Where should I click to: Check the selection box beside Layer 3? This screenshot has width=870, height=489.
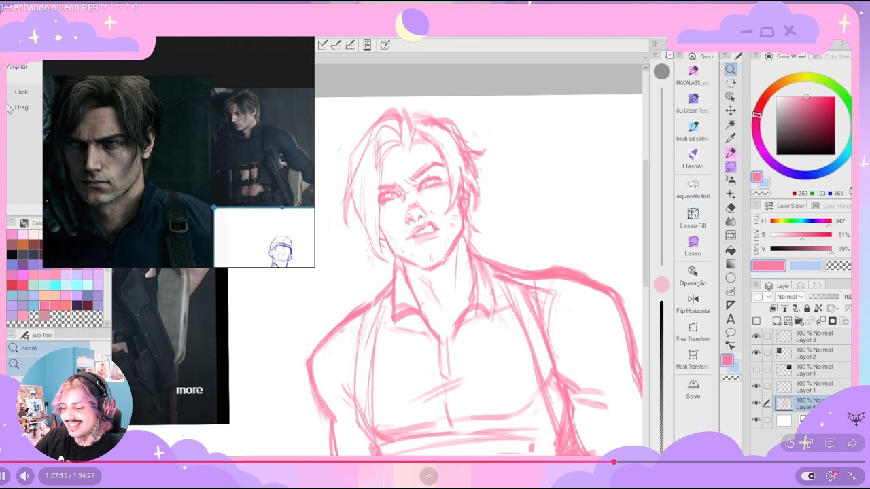pyautogui.click(x=767, y=336)
